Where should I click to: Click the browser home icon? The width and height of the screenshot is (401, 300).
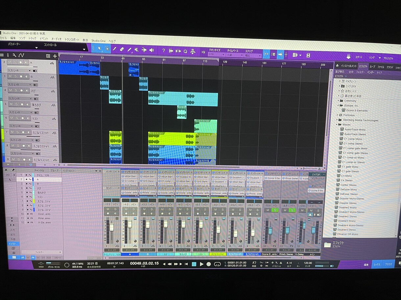pos(337,66)
